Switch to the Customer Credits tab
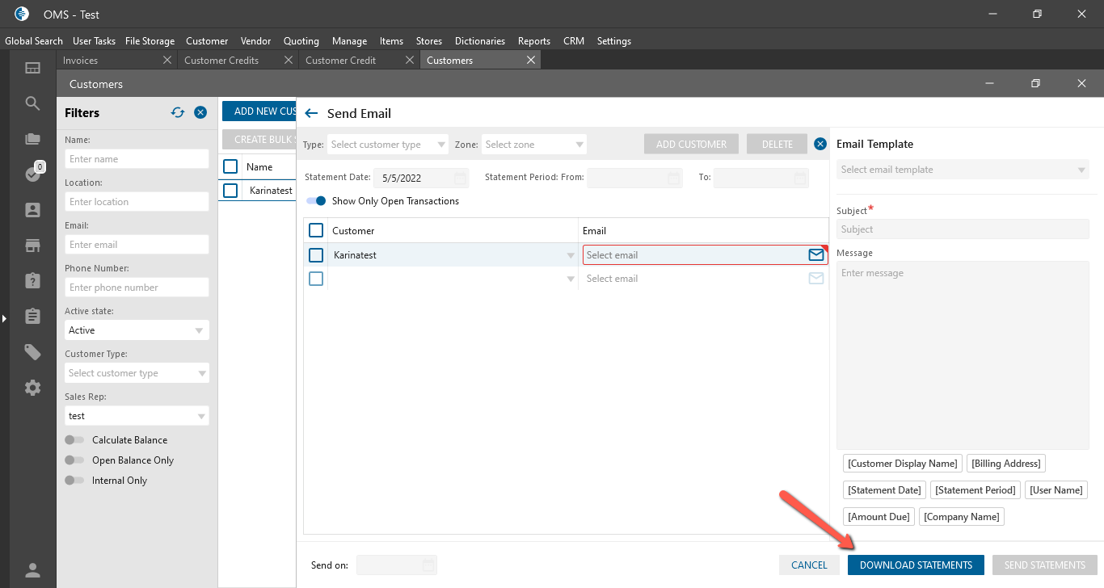The height and width of the screenshot is (588, 1104). pos(221,61)
